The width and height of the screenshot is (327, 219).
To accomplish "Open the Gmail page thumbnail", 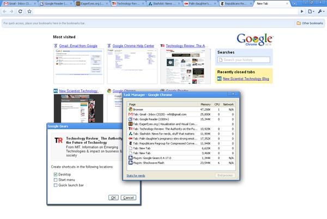I will pyautogui.click(x=78, y=66).
